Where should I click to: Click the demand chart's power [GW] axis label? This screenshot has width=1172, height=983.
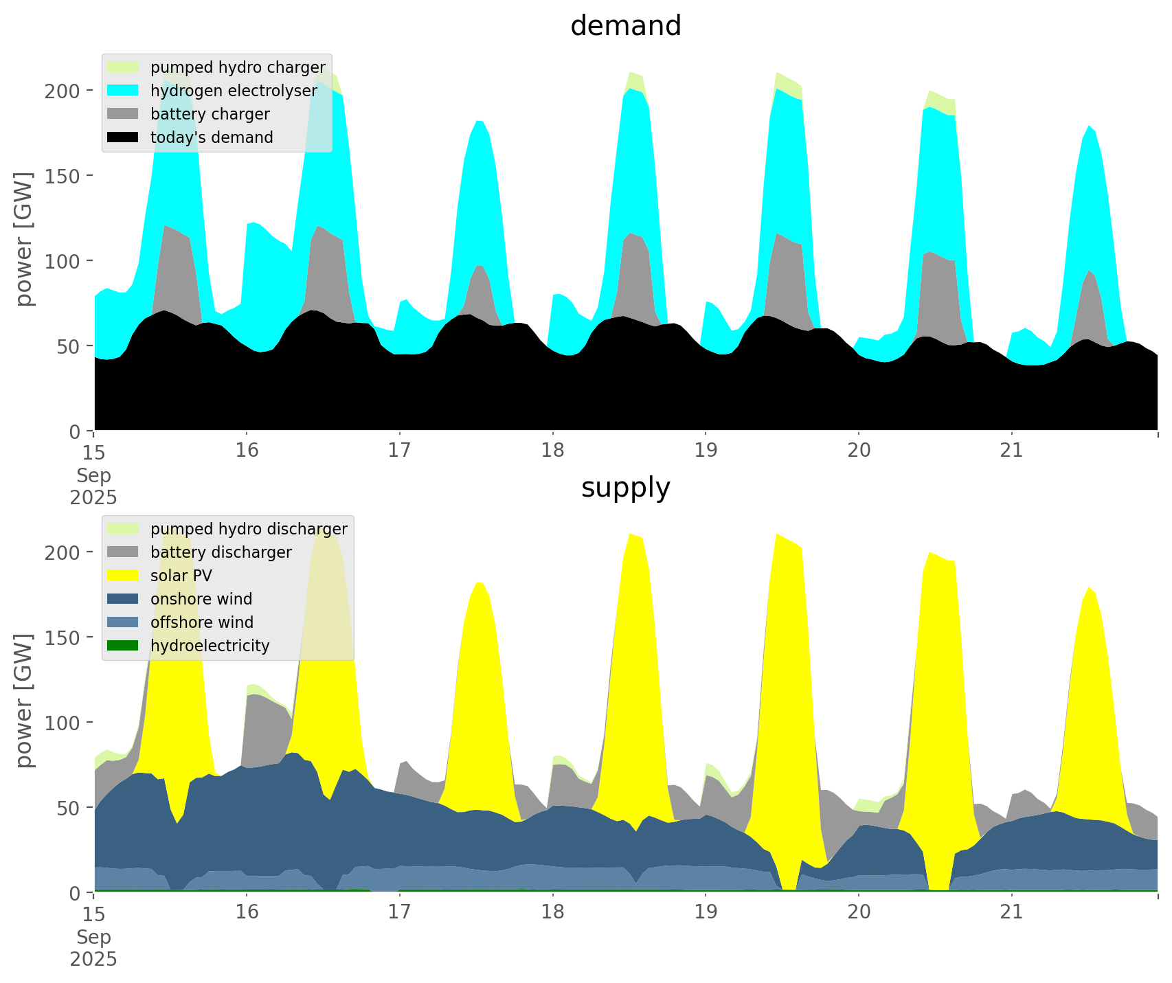(x=24, y=239)
